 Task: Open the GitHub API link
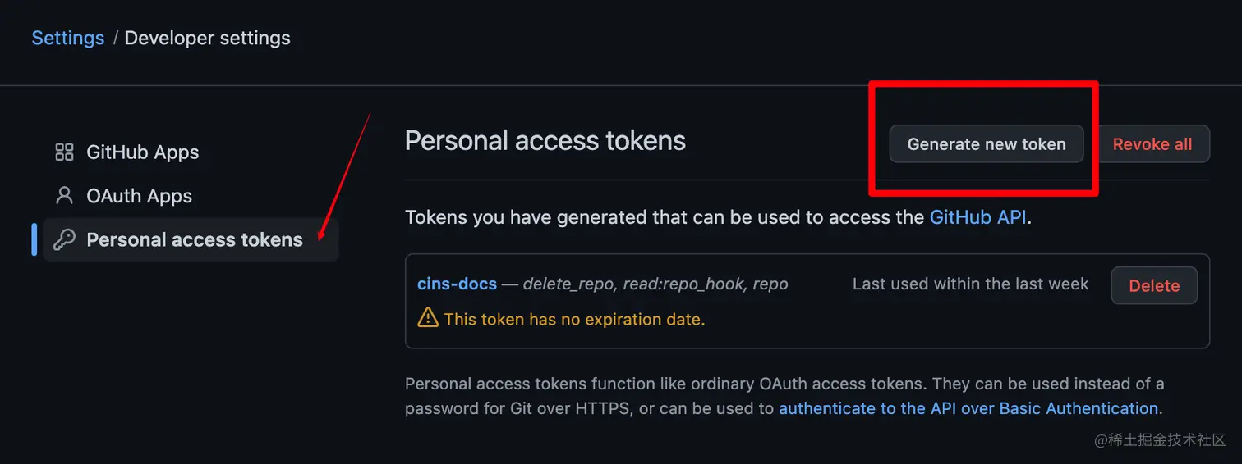click(x=977, y=217)
